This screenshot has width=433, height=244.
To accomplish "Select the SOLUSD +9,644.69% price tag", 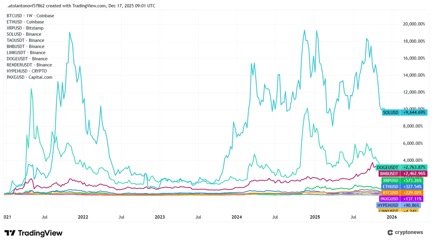I will 404,112.
